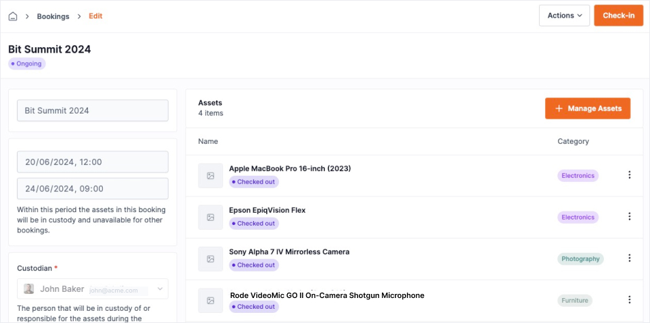The width and height of the screenshot is (650, 323).
Task: Click Checked out badge under Sony Alpha 7
Action: (x=254, y=265)
